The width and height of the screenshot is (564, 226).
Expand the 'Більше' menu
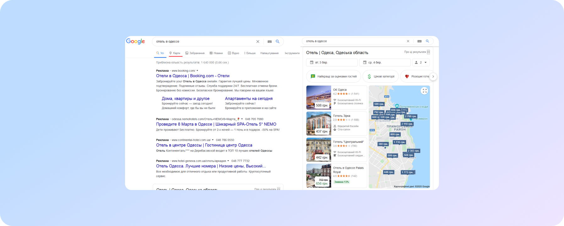point(250,53)
